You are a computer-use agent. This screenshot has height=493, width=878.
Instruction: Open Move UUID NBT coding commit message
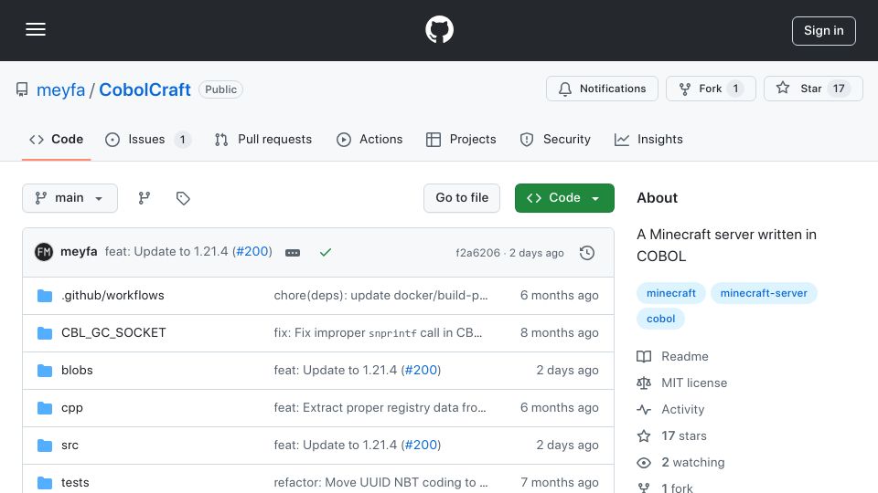tap(380, 482)
